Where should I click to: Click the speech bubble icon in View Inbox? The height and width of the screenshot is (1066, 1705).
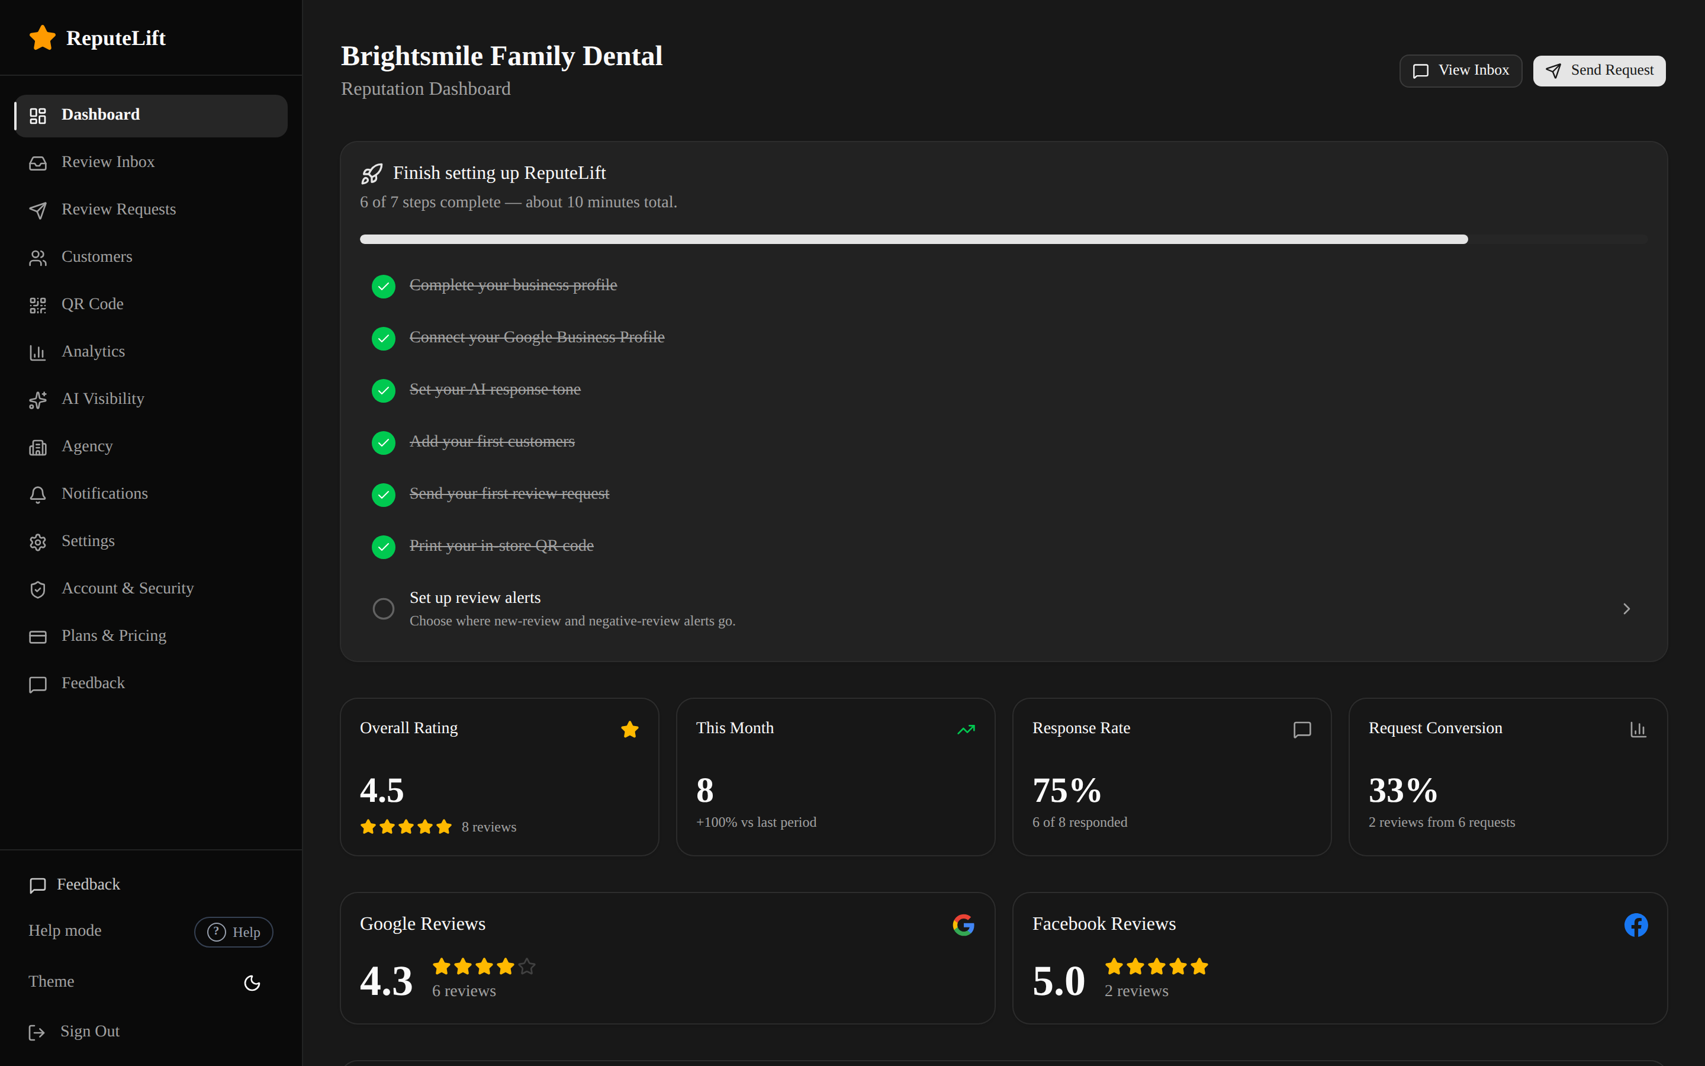1420,70
